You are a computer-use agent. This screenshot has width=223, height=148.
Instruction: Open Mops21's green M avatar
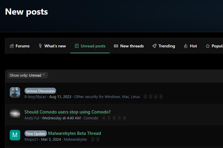(15, 135)
